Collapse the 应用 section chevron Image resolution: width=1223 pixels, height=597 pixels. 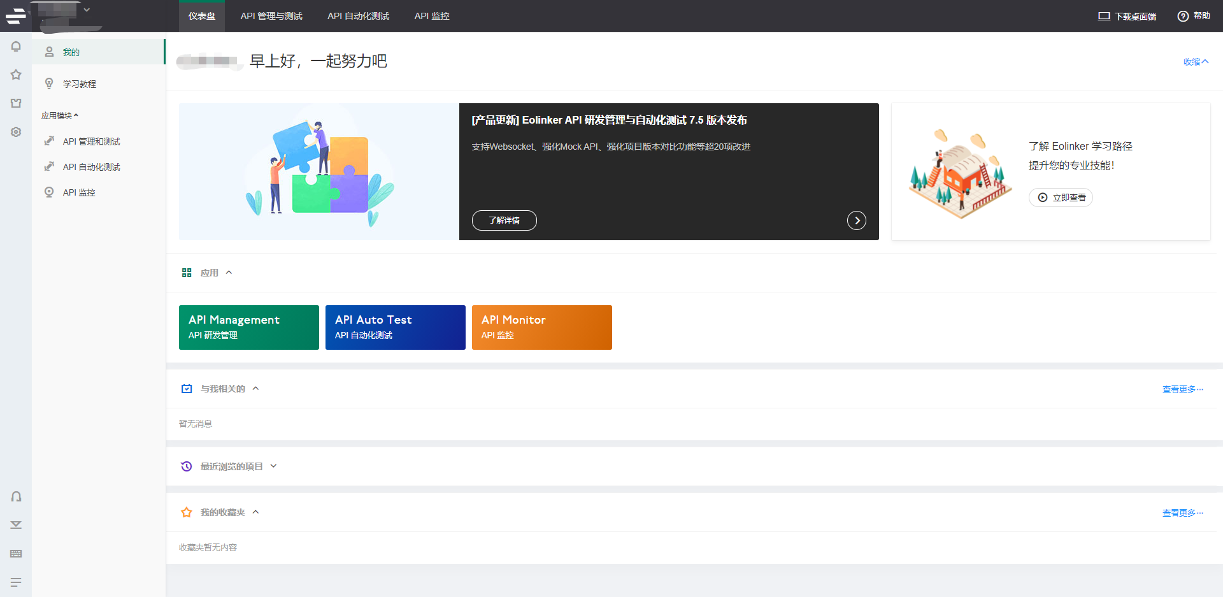click(229, 273)
